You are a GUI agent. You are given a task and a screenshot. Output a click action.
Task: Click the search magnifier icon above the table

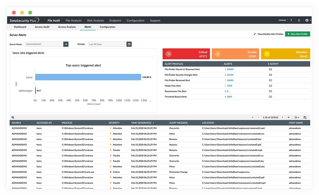[13, 117]
